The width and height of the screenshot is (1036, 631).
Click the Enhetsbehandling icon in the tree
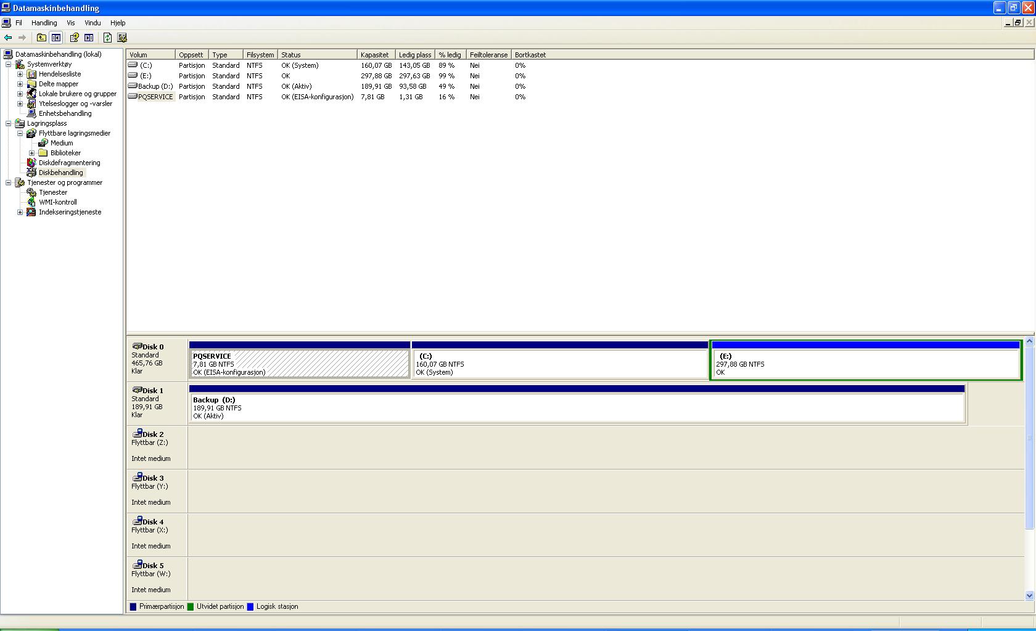click(x=31, y=113)
